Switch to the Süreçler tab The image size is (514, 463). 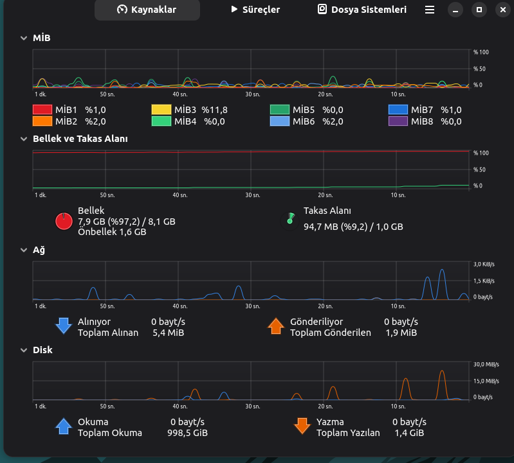pyautogui.click(x=255, y=10)
